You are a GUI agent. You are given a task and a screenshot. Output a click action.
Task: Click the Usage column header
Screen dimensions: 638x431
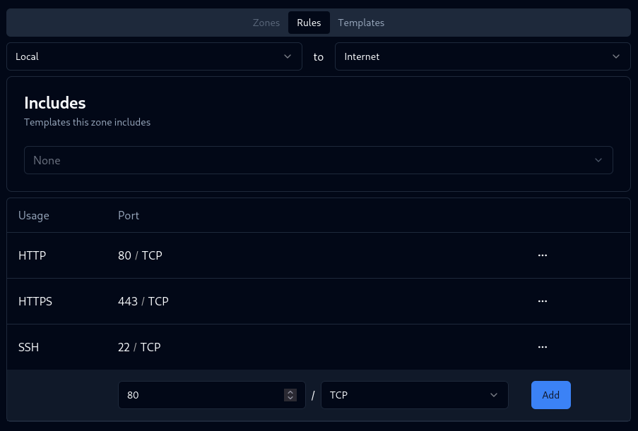click(34, 215)
